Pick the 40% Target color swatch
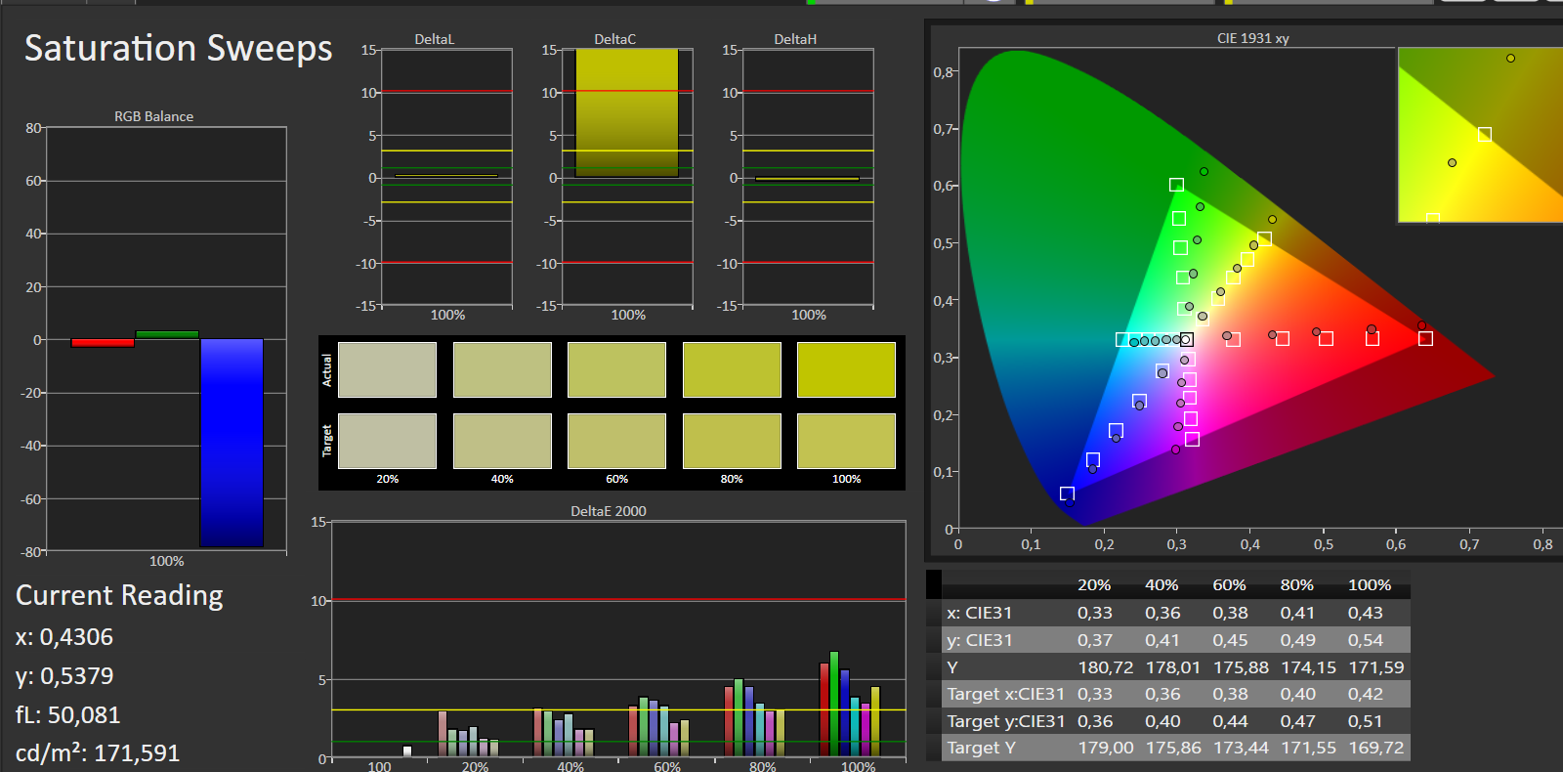Image resolution: width=1563 pixels, height=772 pixels. click(x=502, y=441)
